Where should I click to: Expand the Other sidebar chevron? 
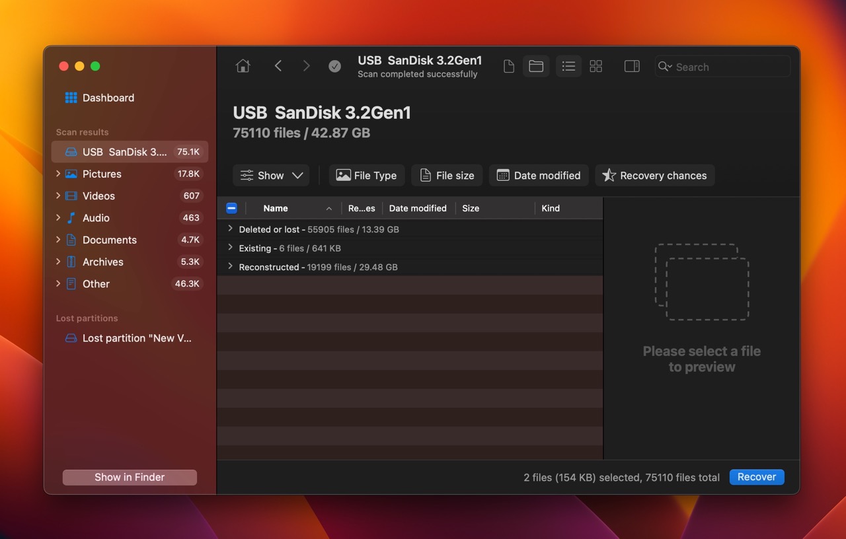point(58,283)
